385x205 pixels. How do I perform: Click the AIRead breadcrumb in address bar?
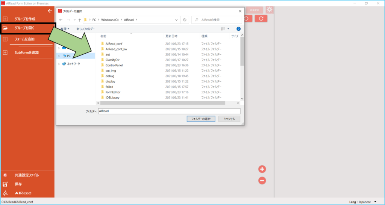[129, 20]
